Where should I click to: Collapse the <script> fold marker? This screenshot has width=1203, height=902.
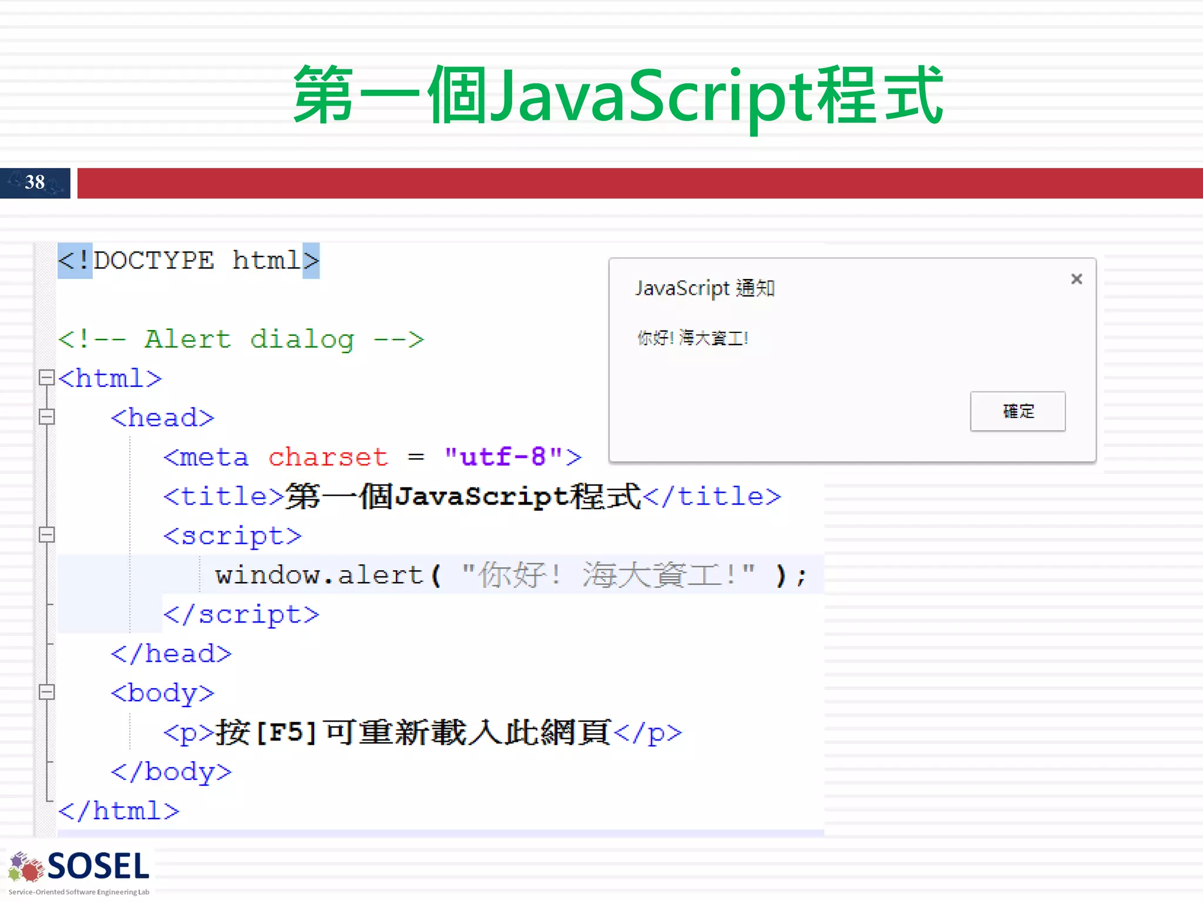[46, 534]
